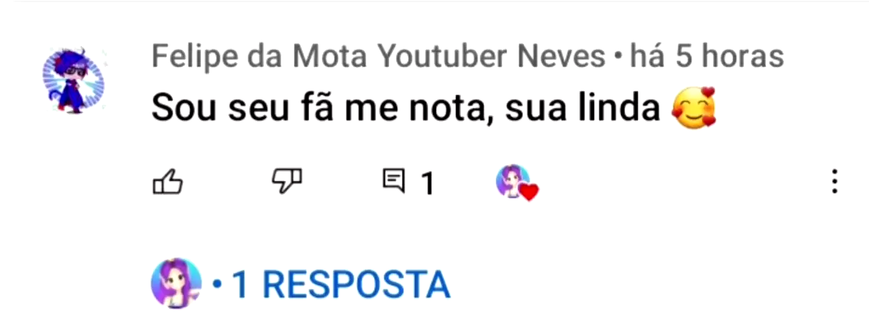Tap the creator heart avatar badge
869x334 pixels.
517,182
